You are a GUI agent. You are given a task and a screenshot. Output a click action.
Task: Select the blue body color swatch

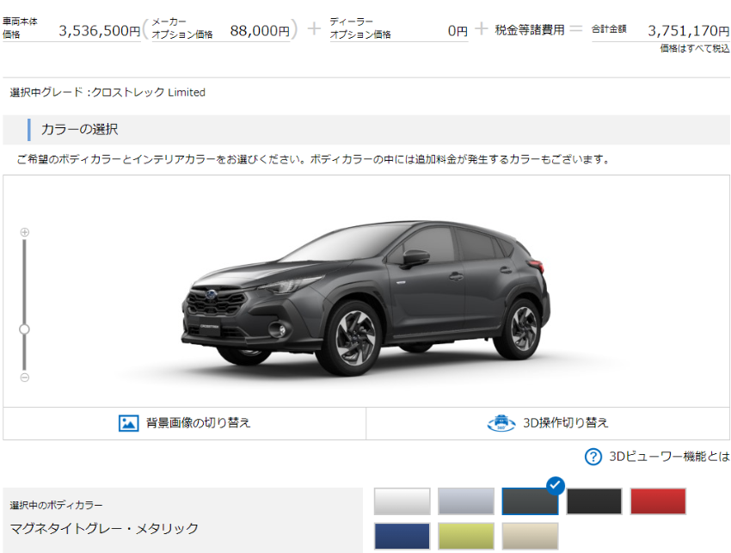point(402,536)
